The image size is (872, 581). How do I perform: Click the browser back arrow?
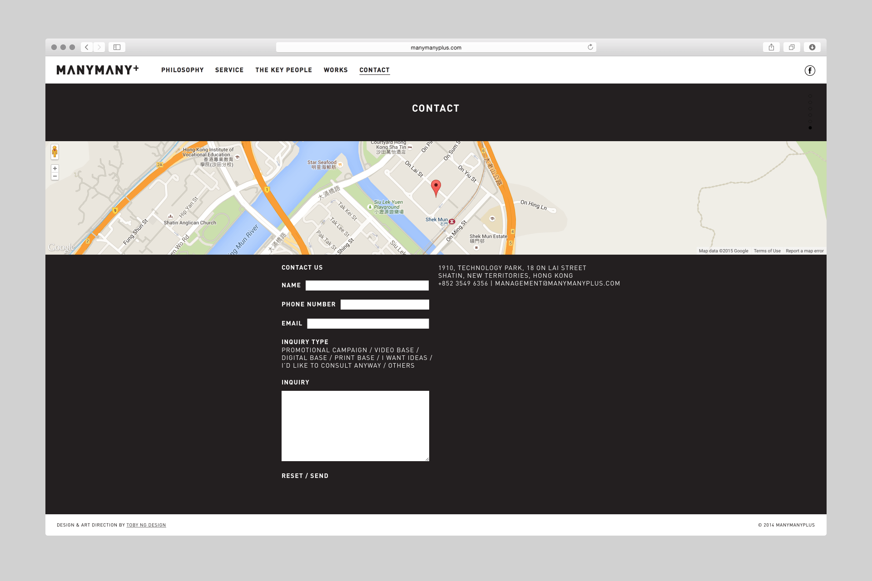(87, 47)
